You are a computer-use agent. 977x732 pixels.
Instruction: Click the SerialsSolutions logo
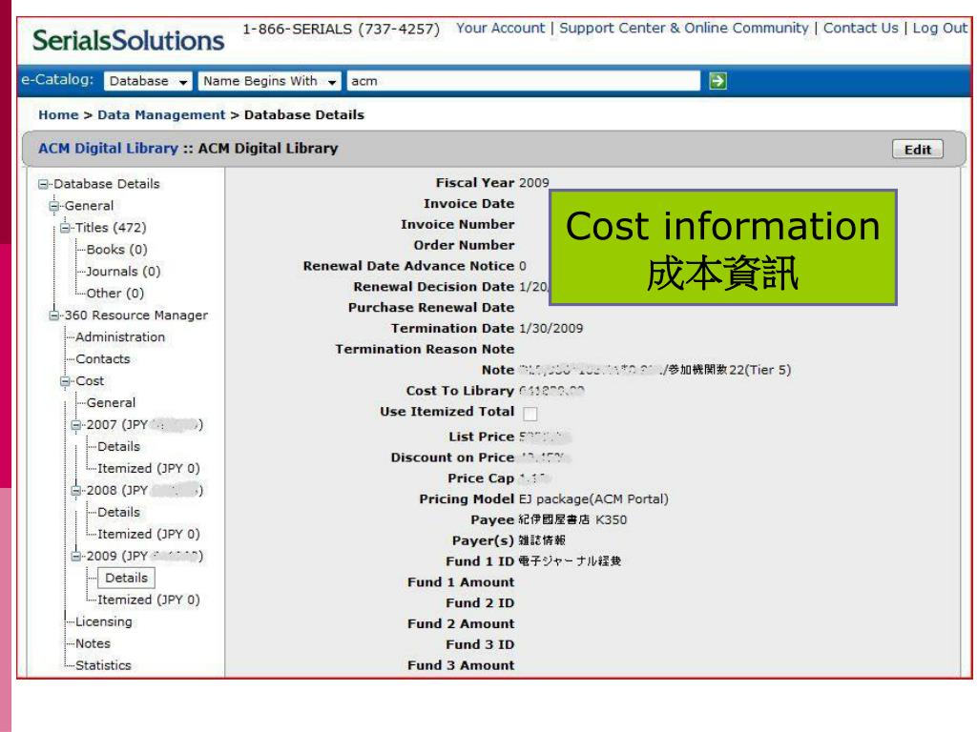[128, 40]
